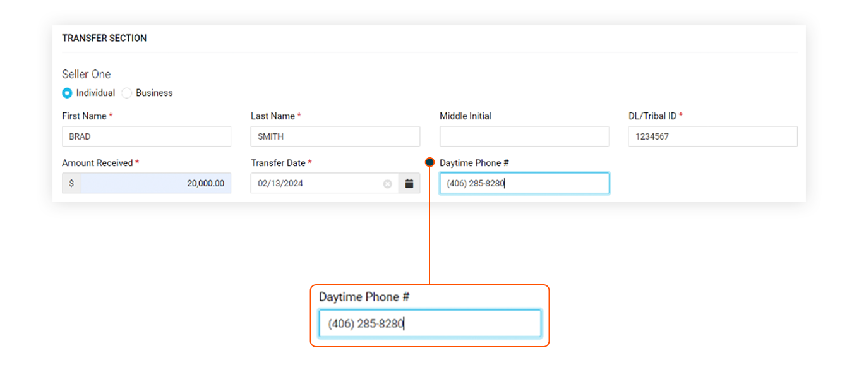Focus the First Name field containing BRAD

146,136
